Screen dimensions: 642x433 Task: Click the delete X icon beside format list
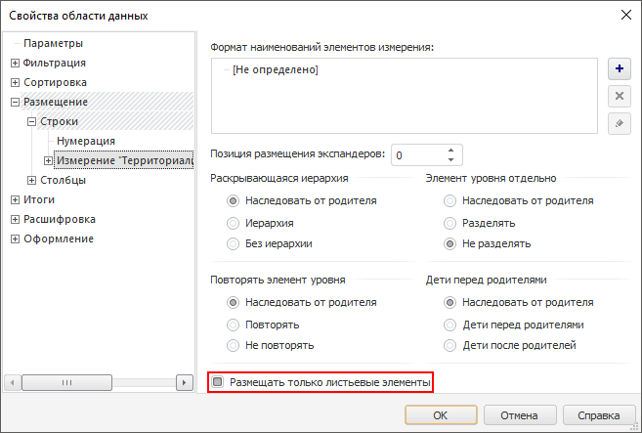(618, 96)
